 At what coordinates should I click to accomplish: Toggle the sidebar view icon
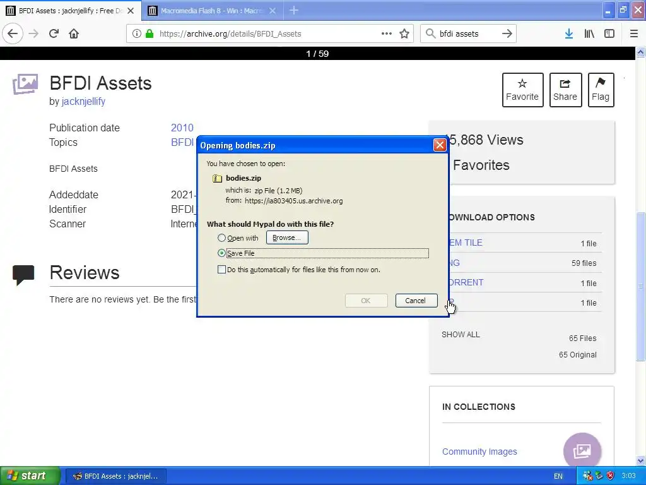[609, 33]
